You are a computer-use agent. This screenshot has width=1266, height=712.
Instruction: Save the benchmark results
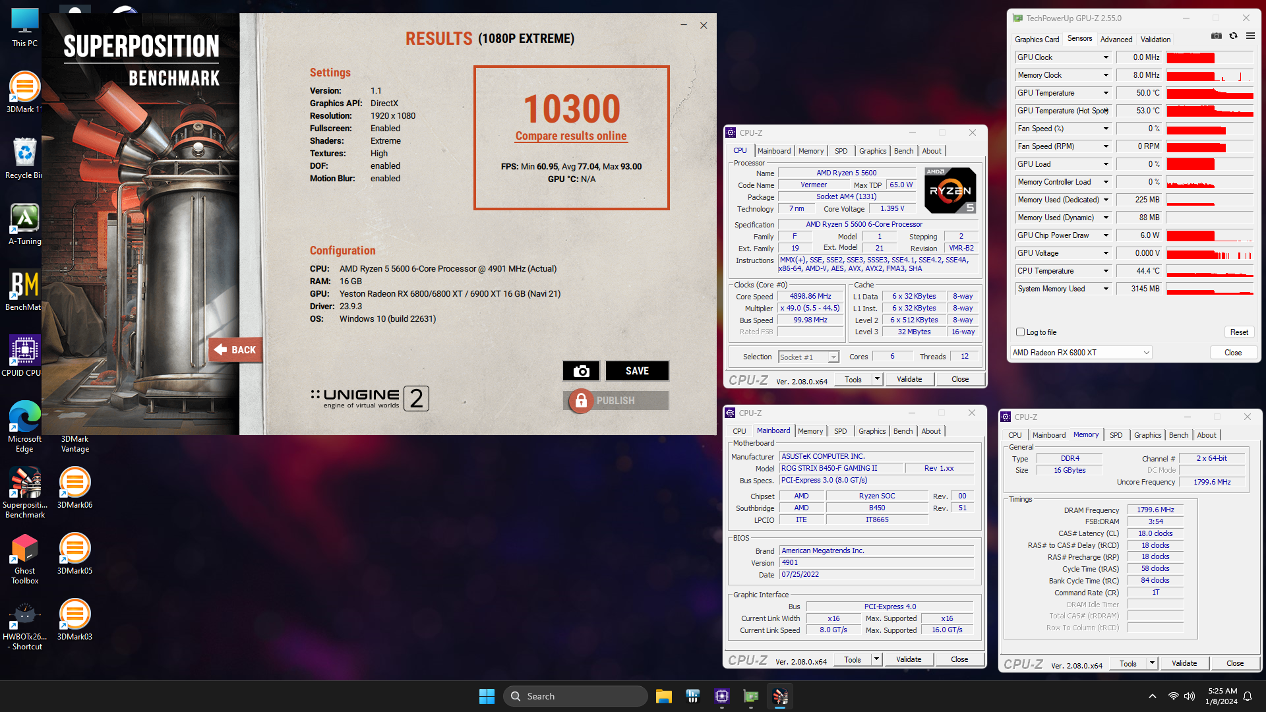coord(637,371)
